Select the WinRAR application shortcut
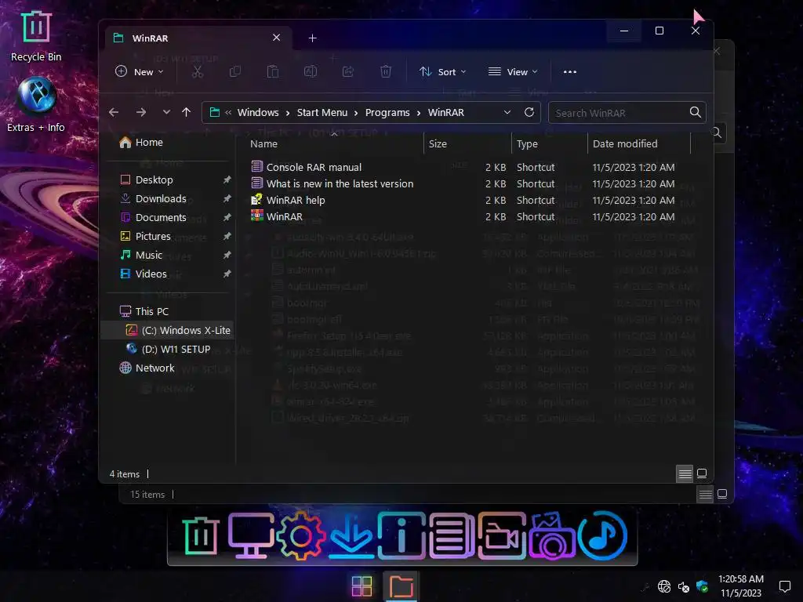Screen dimensions: 803x602 tap(284, 216)
